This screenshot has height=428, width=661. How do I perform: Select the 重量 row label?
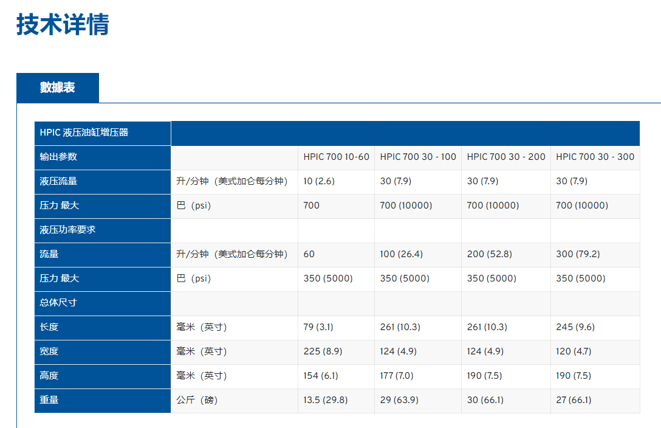tap(50, 400)
